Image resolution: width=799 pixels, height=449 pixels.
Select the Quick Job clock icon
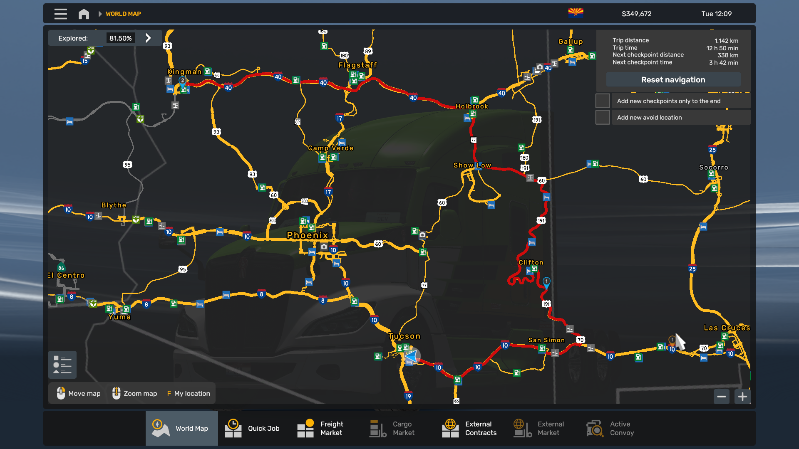(233, 428)
